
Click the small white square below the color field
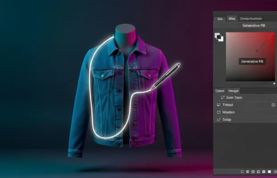pos(274,84)
